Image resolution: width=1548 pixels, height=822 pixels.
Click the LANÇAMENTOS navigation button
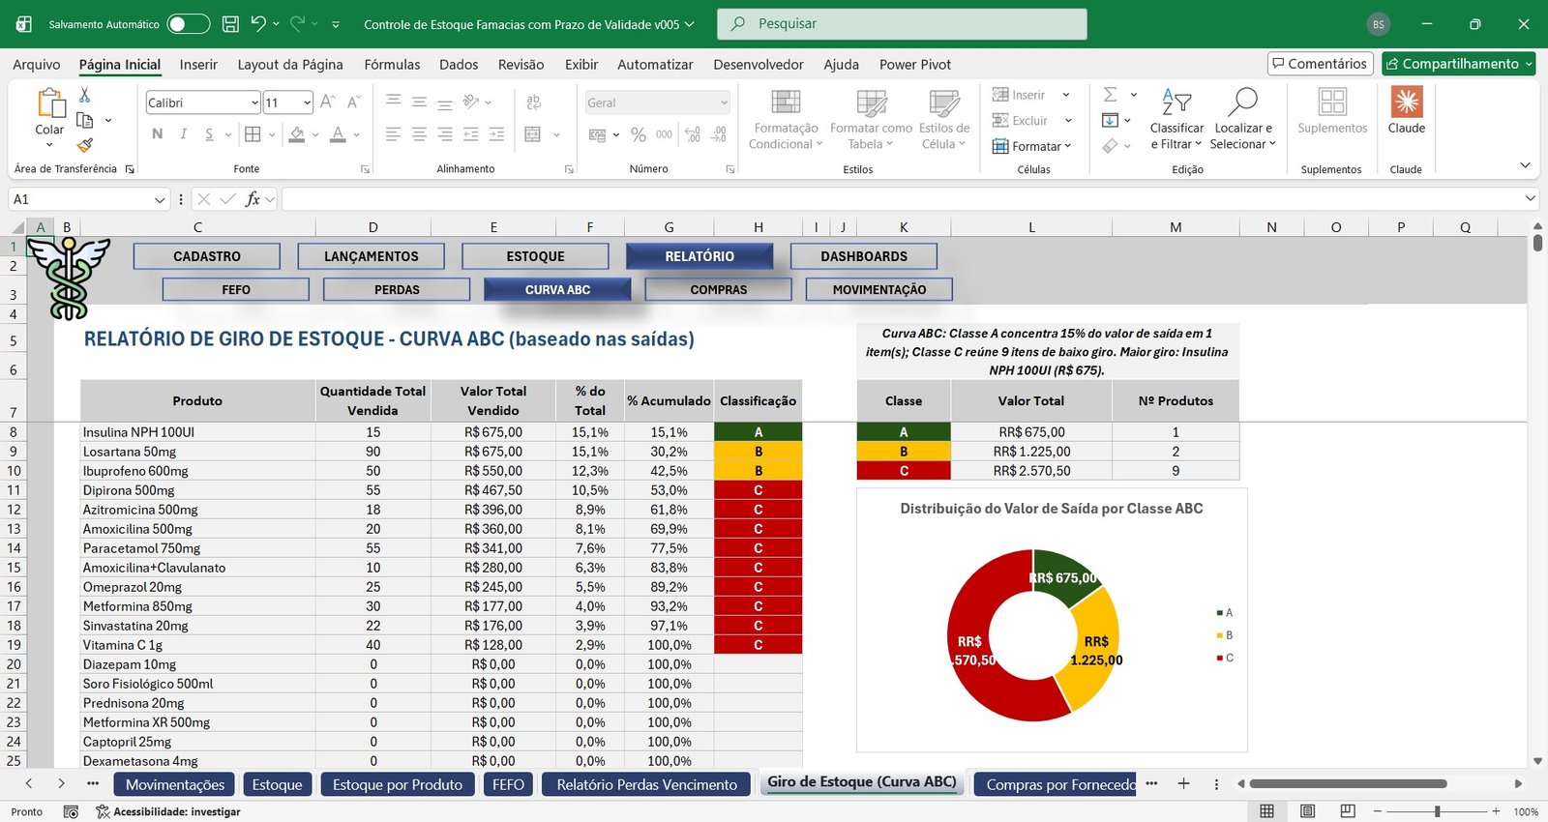click(372, 256)
